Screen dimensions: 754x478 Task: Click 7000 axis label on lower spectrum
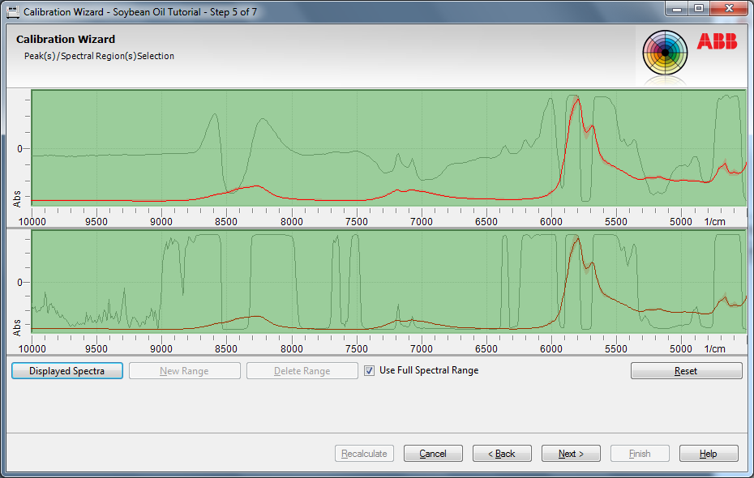click(x=421, y=349)
